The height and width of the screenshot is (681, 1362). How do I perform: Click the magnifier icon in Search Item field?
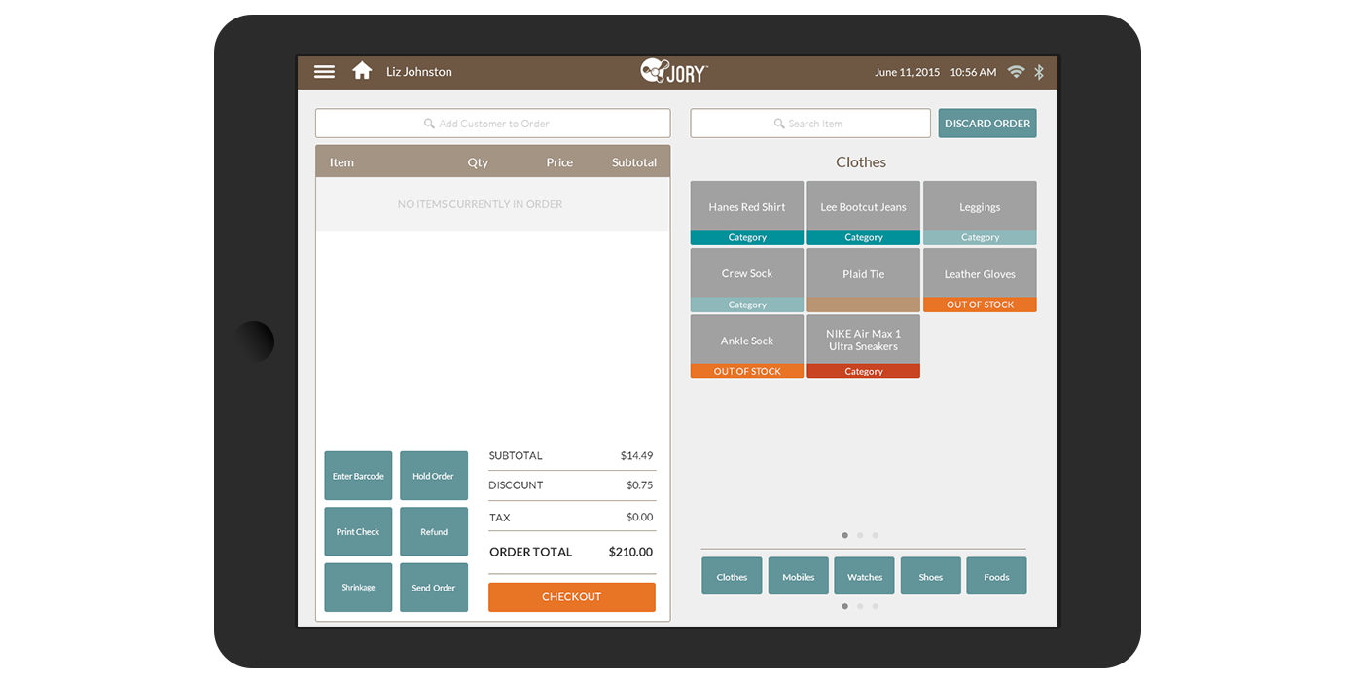pos(777,123)
